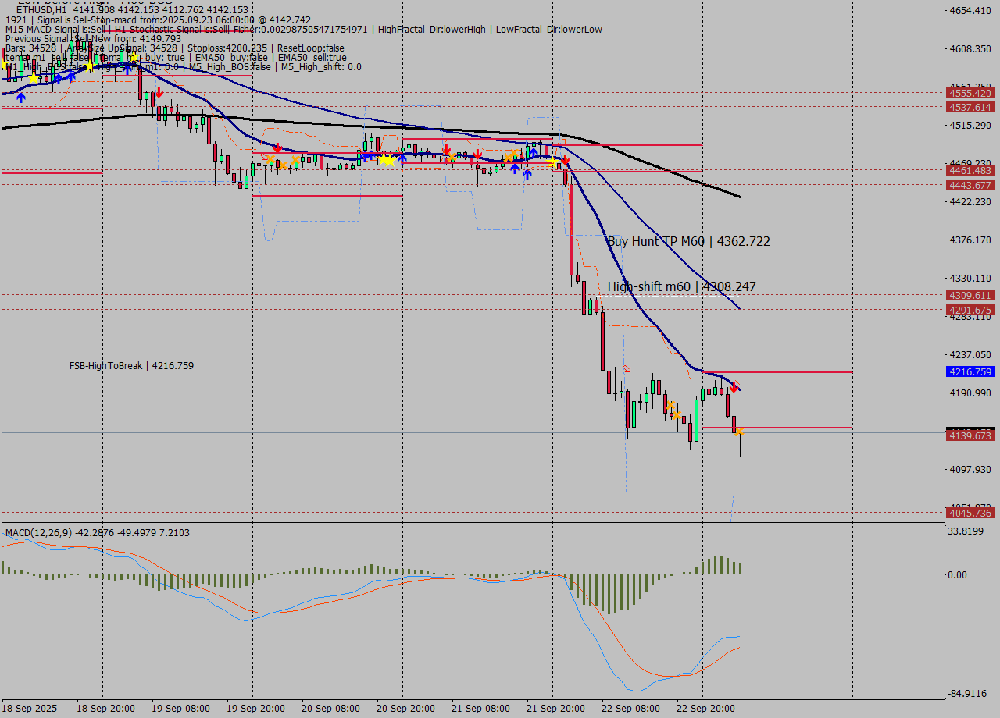The height and width of the screenshot is (718, 1000).
Task: Click the orange X on the latest candle
Action: 739,431
